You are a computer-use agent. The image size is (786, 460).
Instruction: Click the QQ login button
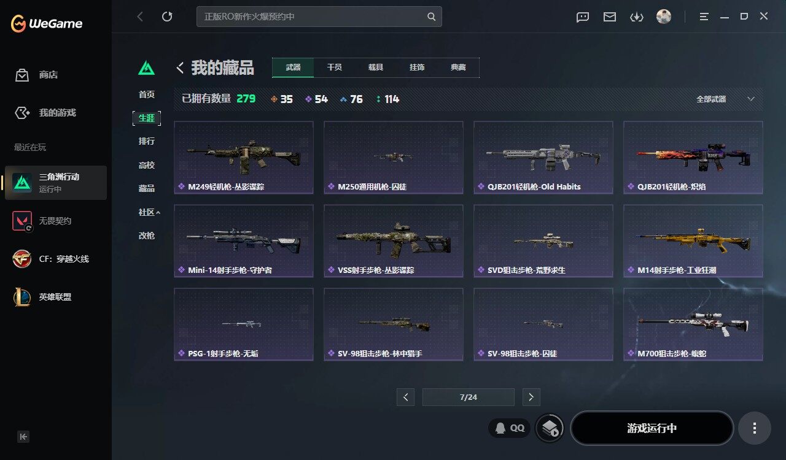509,428
